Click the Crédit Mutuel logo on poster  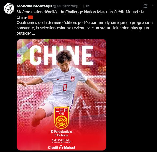click(x=61, y=147)
